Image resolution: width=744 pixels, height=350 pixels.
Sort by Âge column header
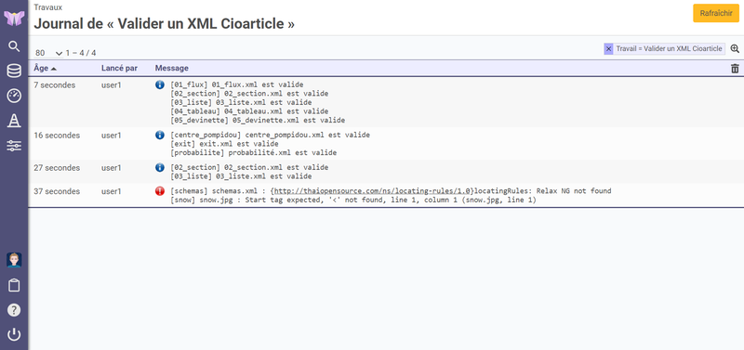[45, 68]
